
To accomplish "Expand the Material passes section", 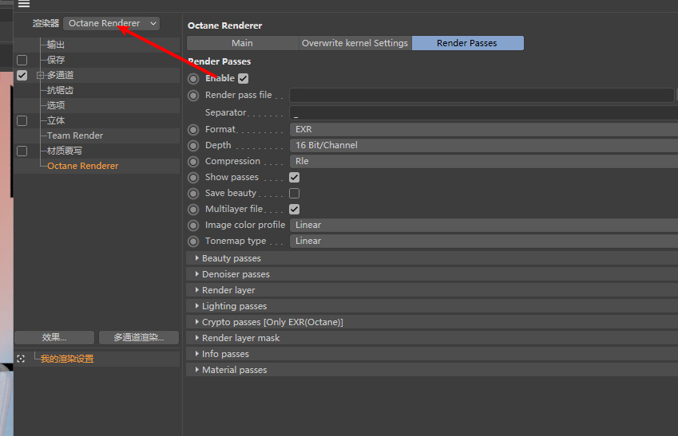I will pos(432,370).
